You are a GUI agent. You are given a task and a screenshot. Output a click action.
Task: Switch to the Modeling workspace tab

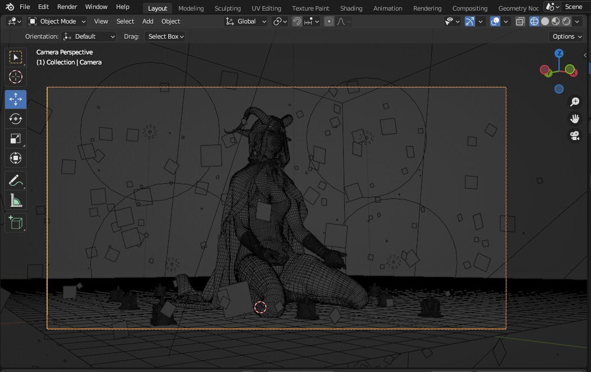pos(191,8)
